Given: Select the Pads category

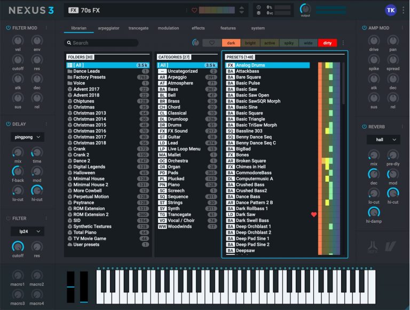Looking at the screenshot, I should point(187,173).
